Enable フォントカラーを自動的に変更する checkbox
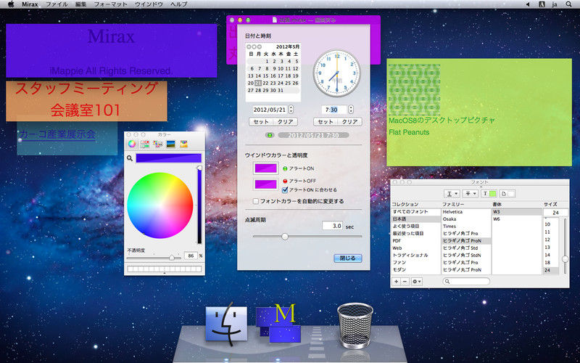The width and height of the screenshot is (580, 363). pos(255,201)
